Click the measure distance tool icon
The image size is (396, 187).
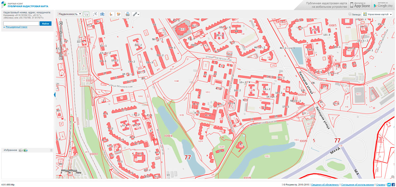[x=95, y=14]
